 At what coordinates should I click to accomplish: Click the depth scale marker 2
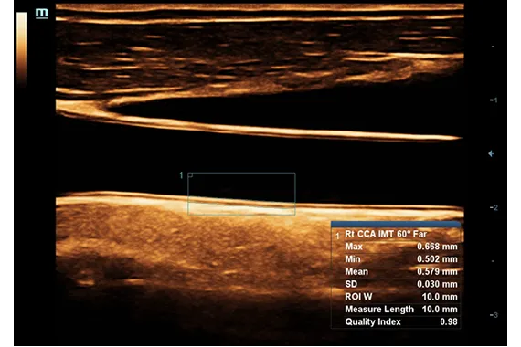(x=494, y=207)
